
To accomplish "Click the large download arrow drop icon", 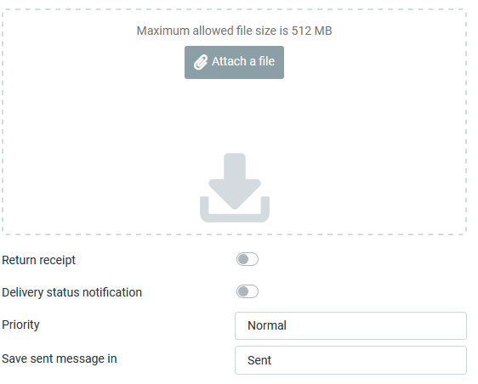I will (235, 188).
